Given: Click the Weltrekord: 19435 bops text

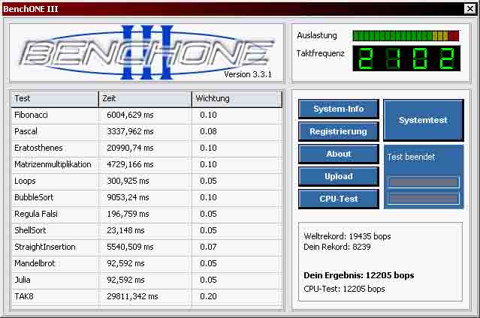Looking at the screenshot, I should (347, 237).
